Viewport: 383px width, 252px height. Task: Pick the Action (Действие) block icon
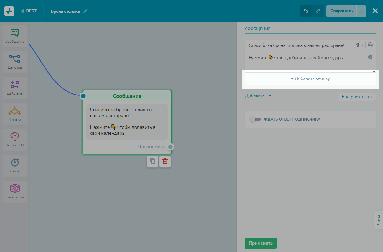(15, 88)
